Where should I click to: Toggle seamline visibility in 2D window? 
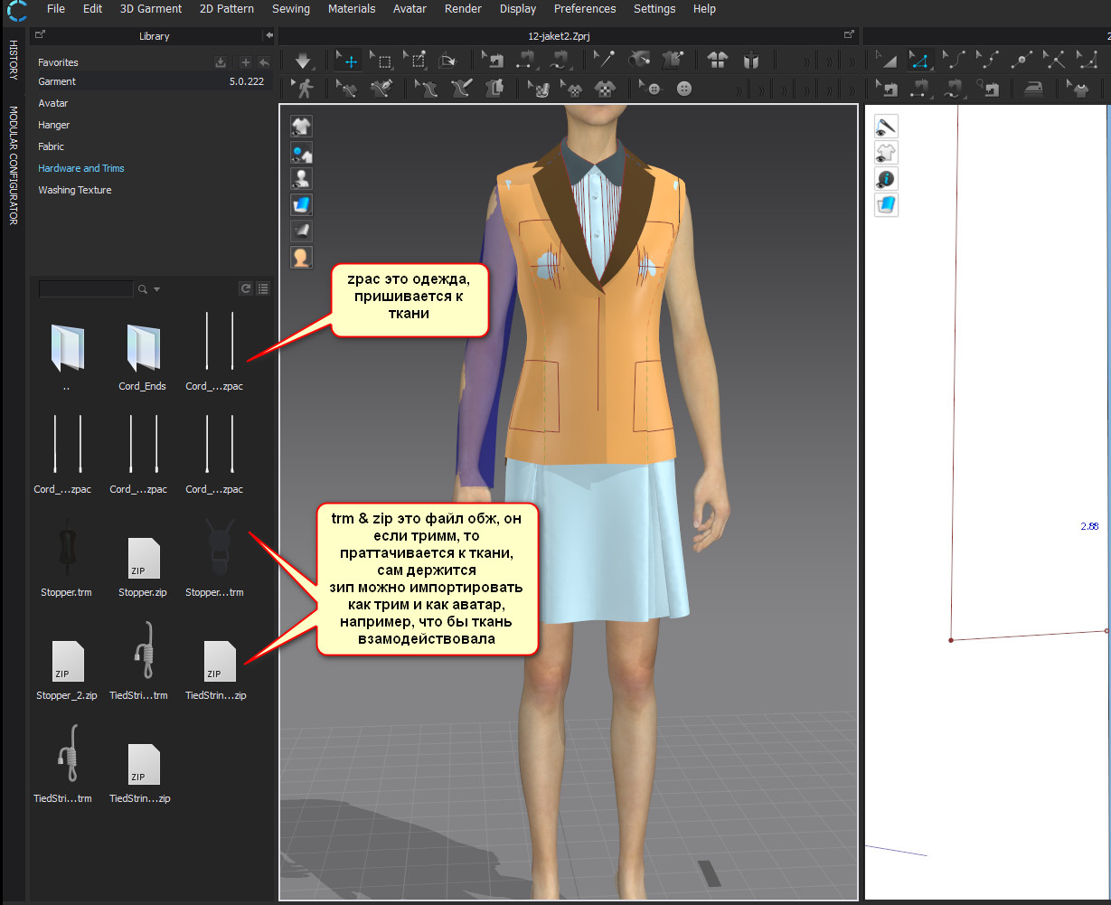(886, 127)
